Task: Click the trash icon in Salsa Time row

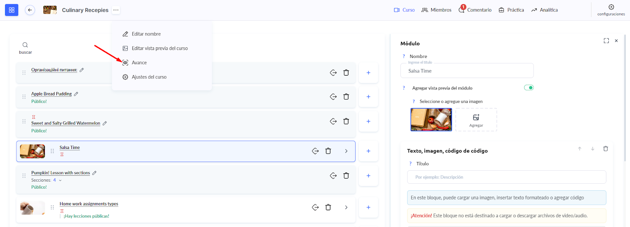Action: click(x=328, y=151)
